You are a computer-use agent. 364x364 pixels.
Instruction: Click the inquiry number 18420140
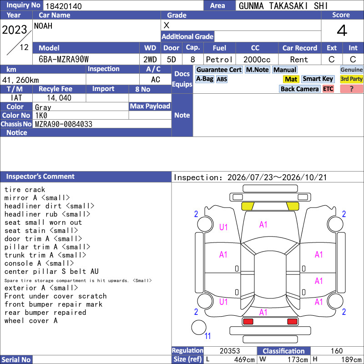[x=64, y=6]
